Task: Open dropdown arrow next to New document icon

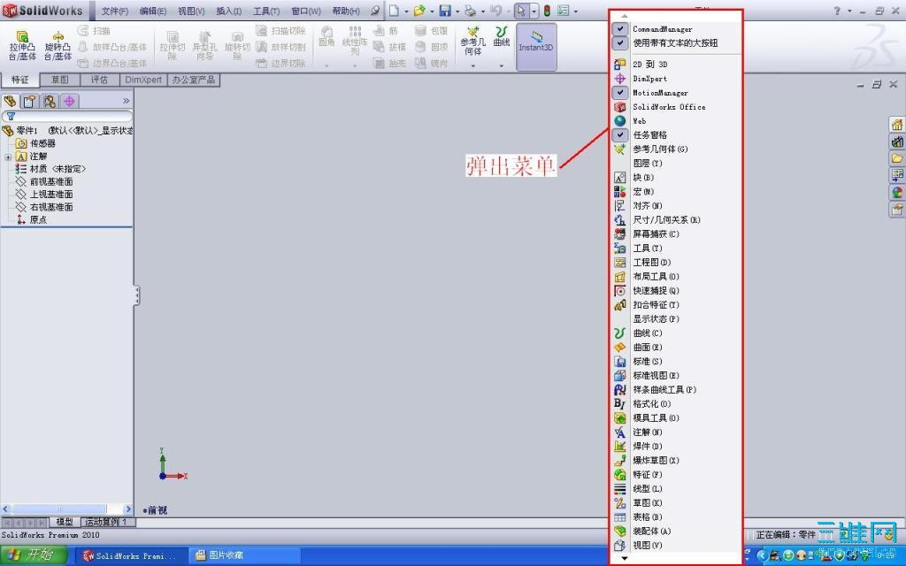Action: [x=405, y=11]
